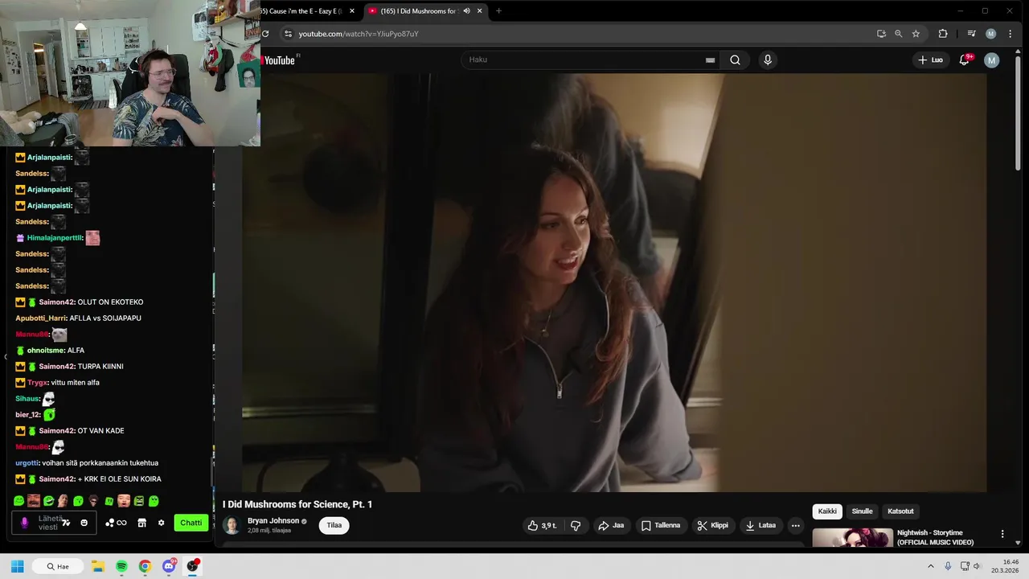1029x579 pixels.
Task: Open options menu for Nightwish video
Action: (1002, 534)
